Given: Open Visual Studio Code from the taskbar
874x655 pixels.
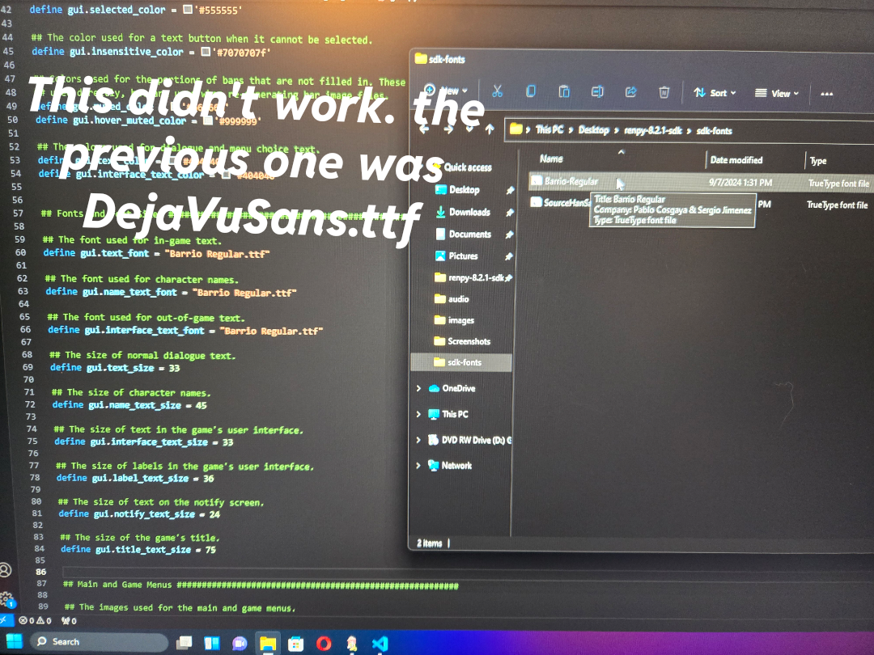Looking at the screenshot, I should [x=380, y=644].
